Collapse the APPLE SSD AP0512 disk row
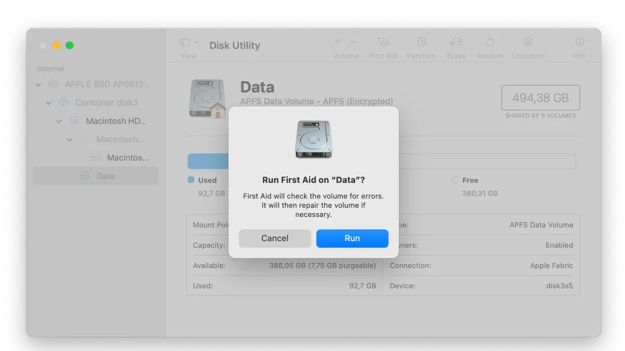625x351 pixels. (x=38, y=84)
